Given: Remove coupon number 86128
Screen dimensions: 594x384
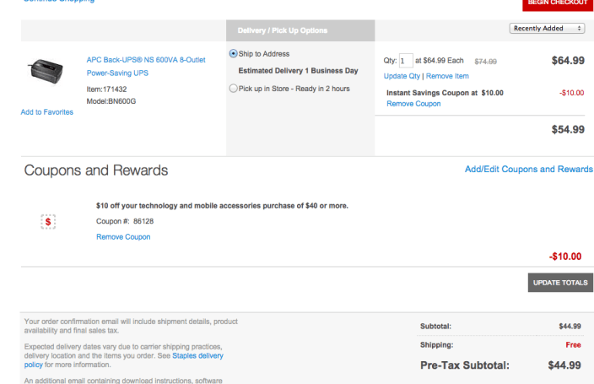Looking at the screenshot, I should coord(123,237).
